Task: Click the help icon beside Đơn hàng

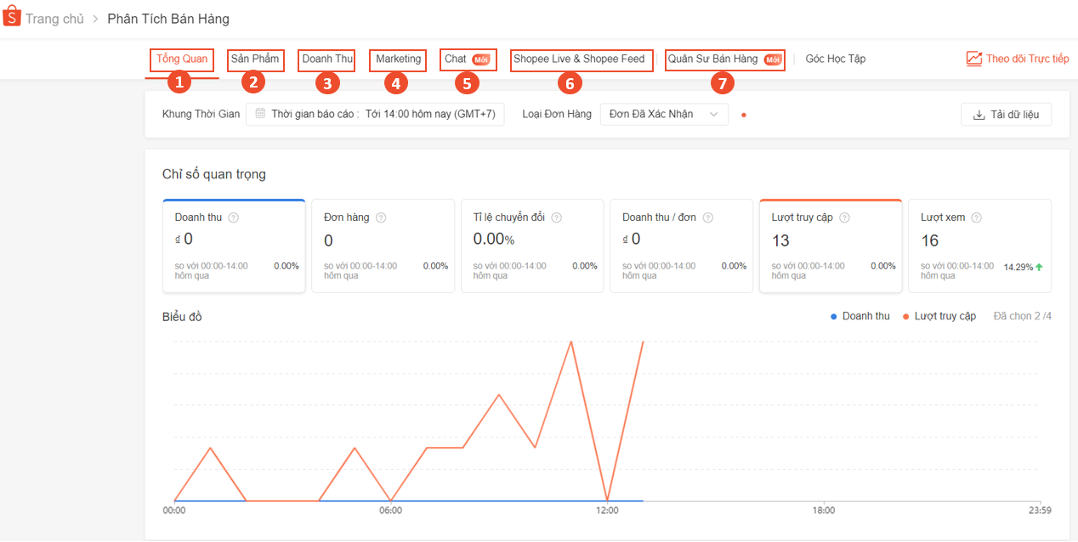Action: coord(381,217)
